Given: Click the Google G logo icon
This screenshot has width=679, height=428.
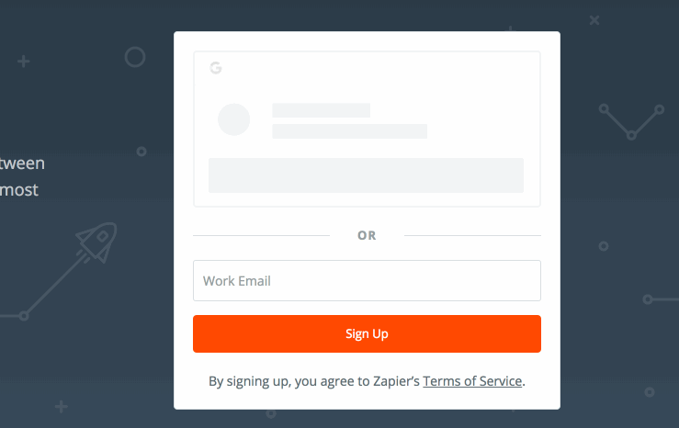Looking at the screenshot, I should 216,68.
